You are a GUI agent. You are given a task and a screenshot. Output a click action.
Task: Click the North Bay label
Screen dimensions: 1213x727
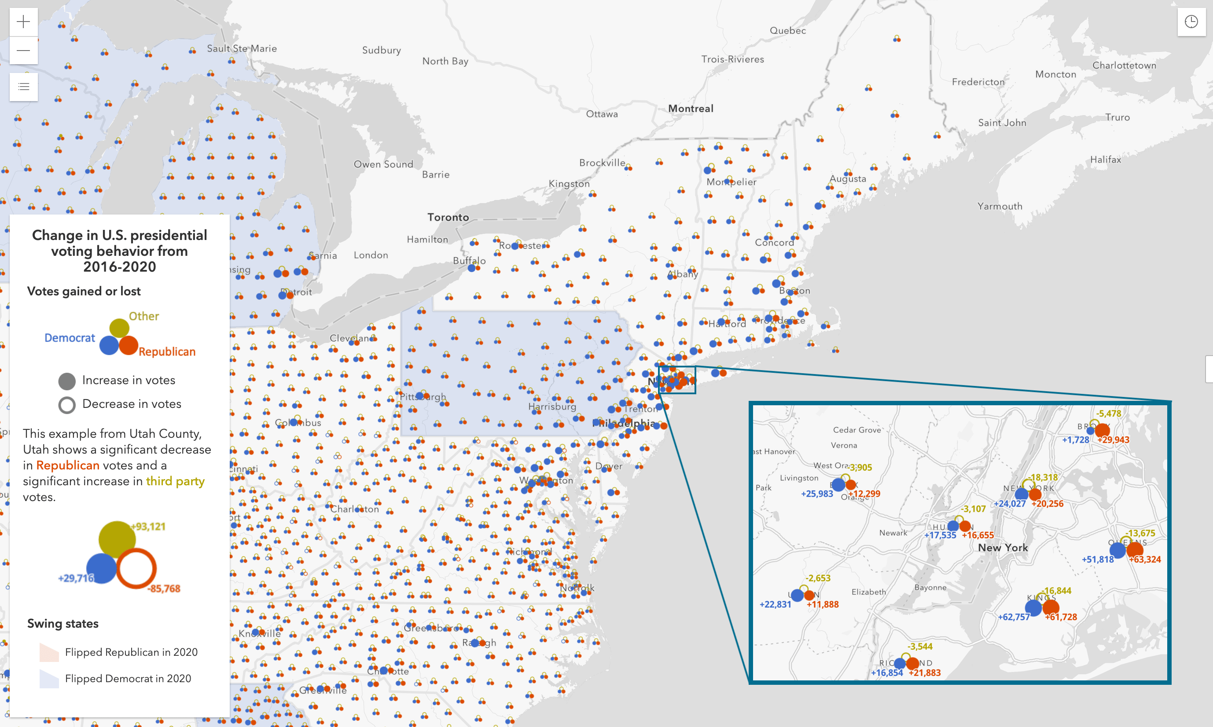(445, 61)
